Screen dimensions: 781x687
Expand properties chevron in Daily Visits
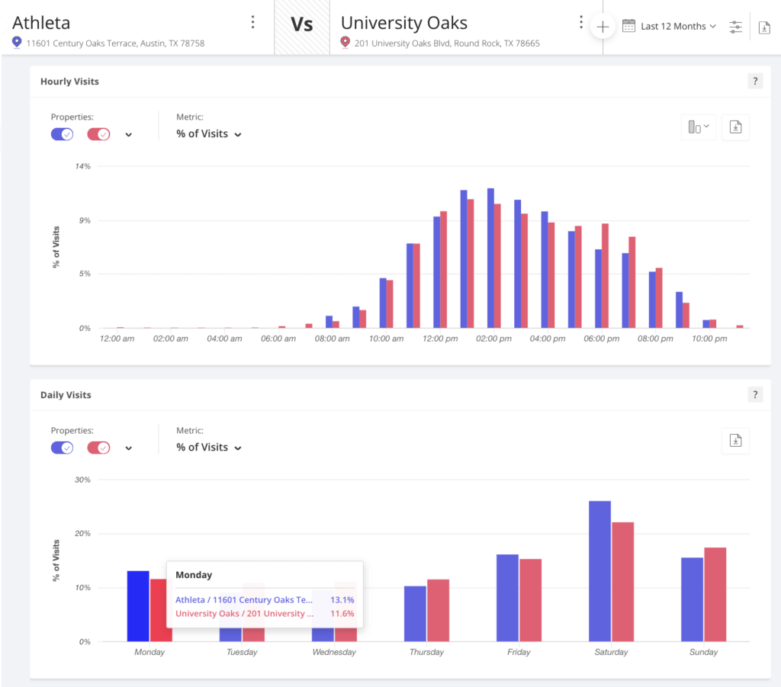tap(128, 448)
